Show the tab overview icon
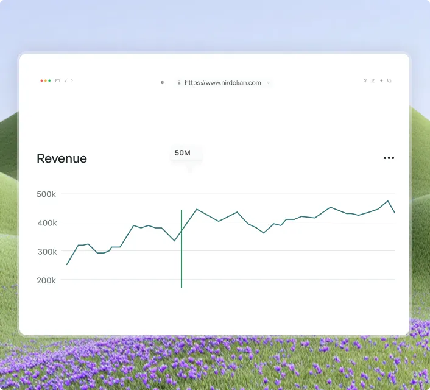Image resolution: width=430 pixels, height=390 pixels. pos(389,80)
